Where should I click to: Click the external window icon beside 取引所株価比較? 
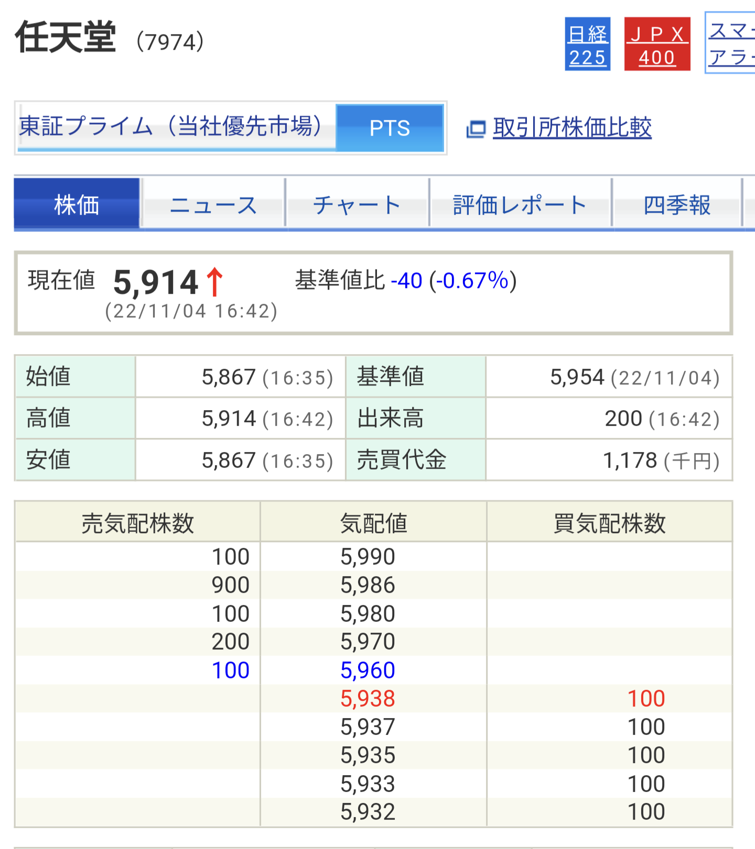476,129
